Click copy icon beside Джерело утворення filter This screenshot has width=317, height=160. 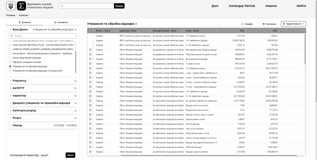tap(76, 103)
